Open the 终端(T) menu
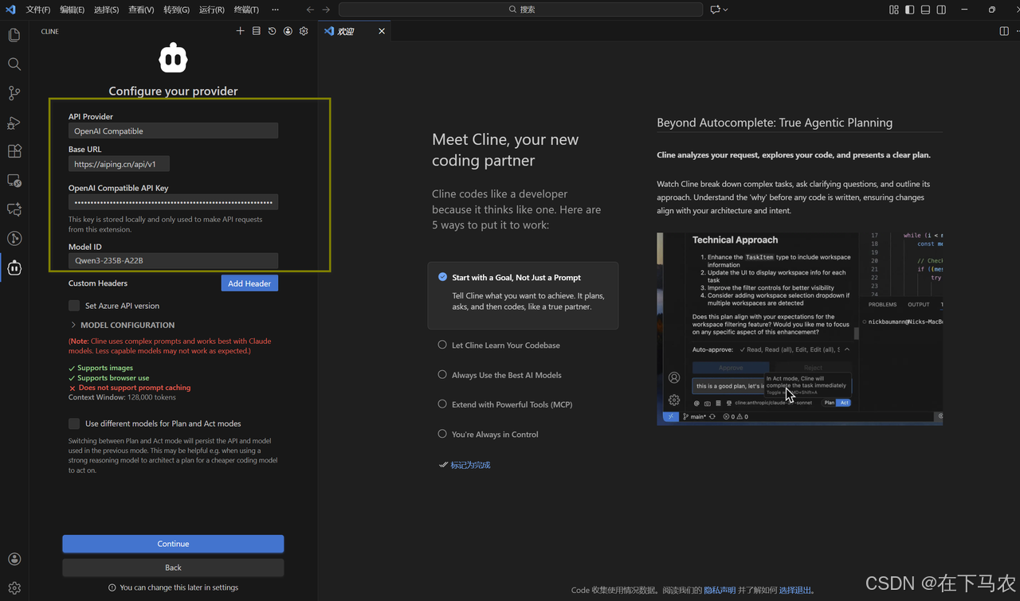Screen dimensions: 1020x601 coord(247,10)
